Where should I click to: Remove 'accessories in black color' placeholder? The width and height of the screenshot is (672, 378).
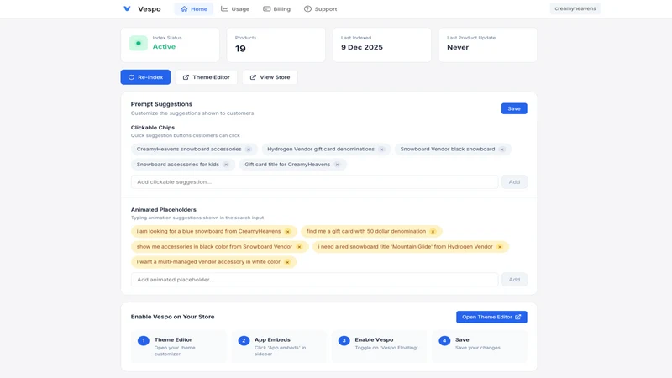coord(299,247)
